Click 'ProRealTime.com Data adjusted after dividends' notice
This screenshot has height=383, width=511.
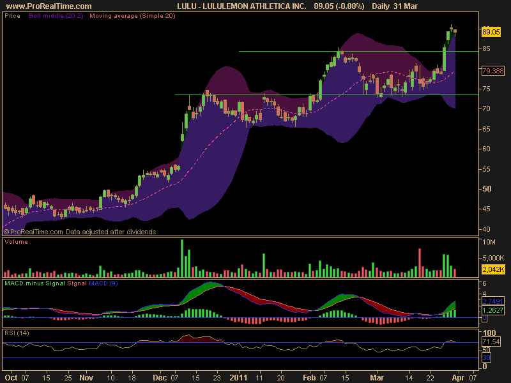tap(80, 232)
